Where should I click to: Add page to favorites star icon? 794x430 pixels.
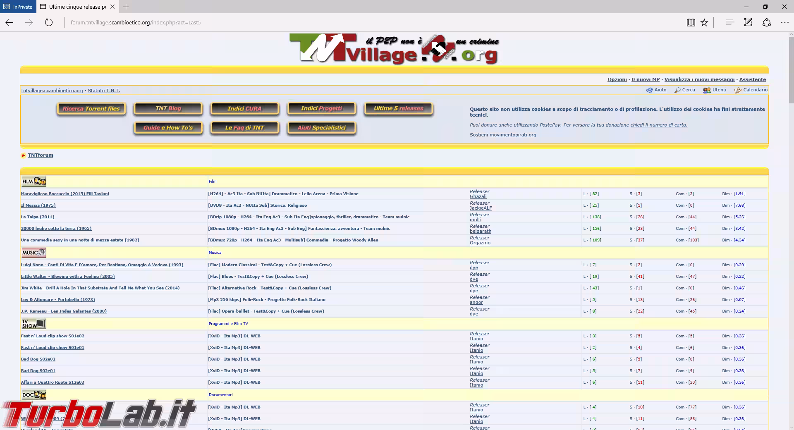(x=704, y=23)
